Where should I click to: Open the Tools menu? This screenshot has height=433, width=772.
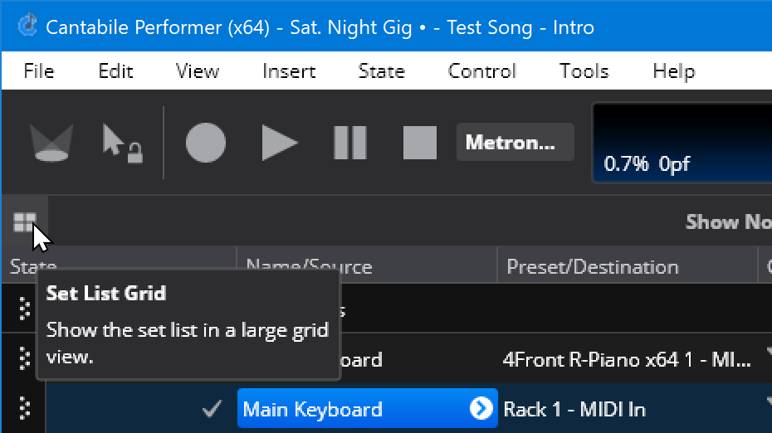tap(584, 71)
